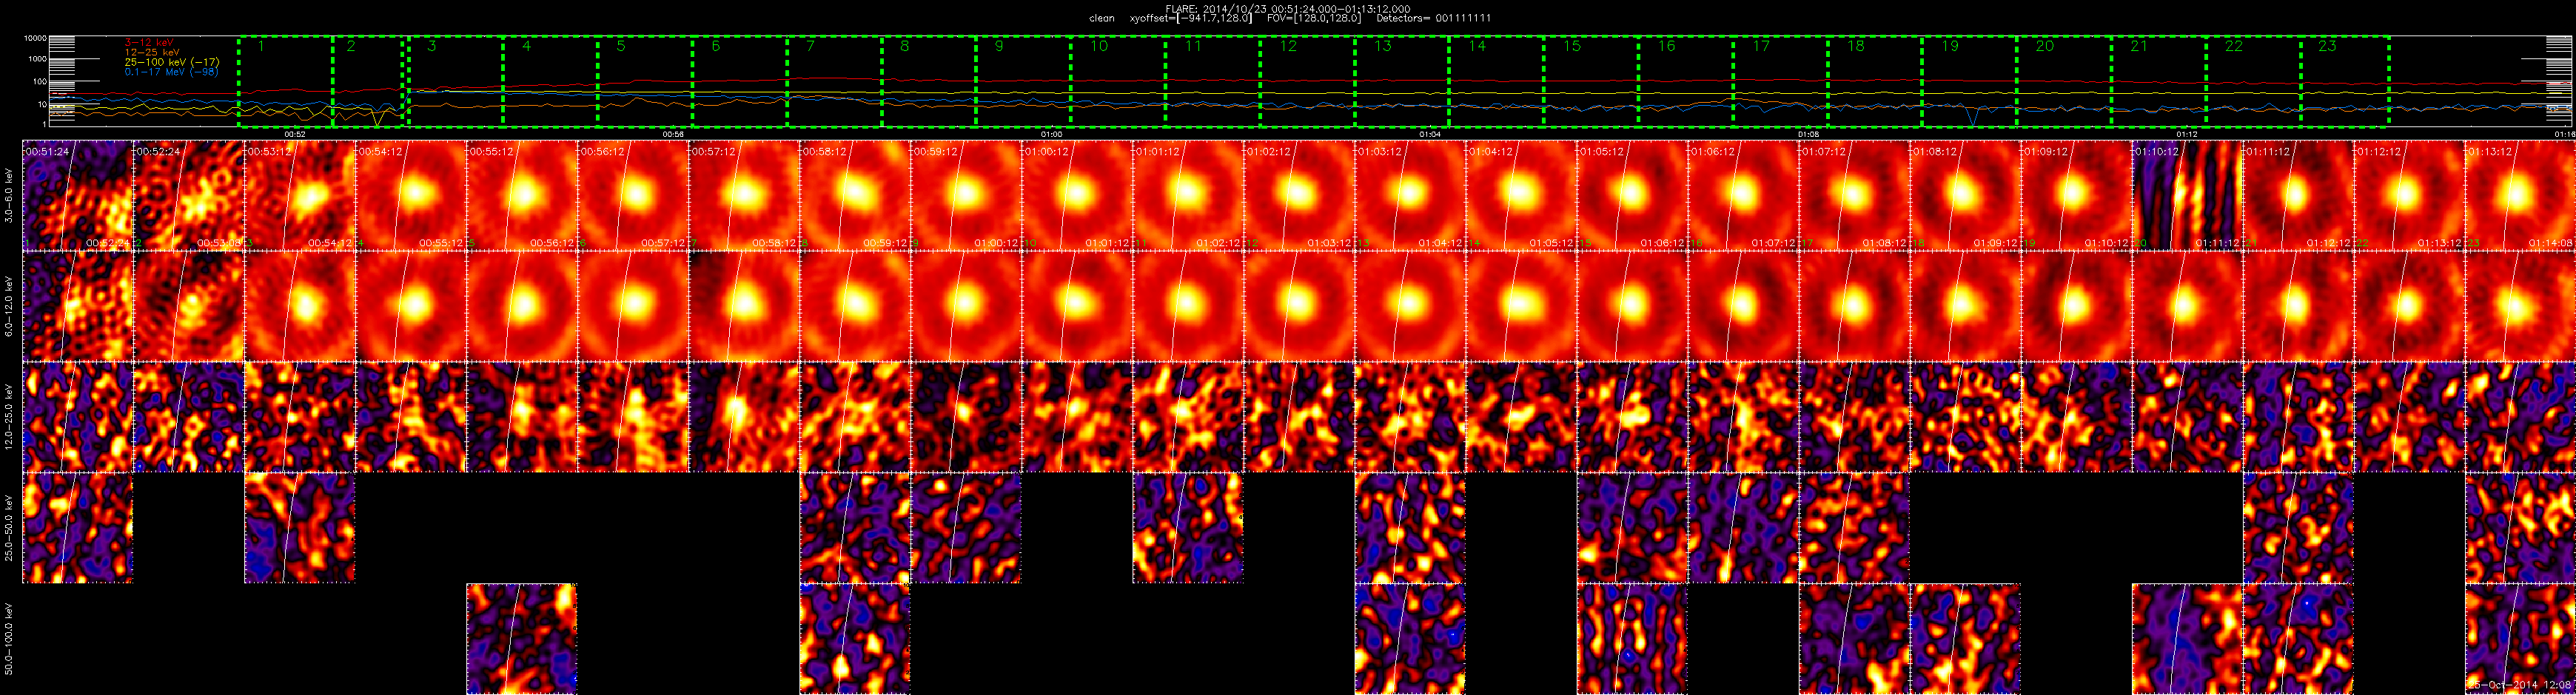Select interval 1 on the light-curve timeline

(286, 82)
